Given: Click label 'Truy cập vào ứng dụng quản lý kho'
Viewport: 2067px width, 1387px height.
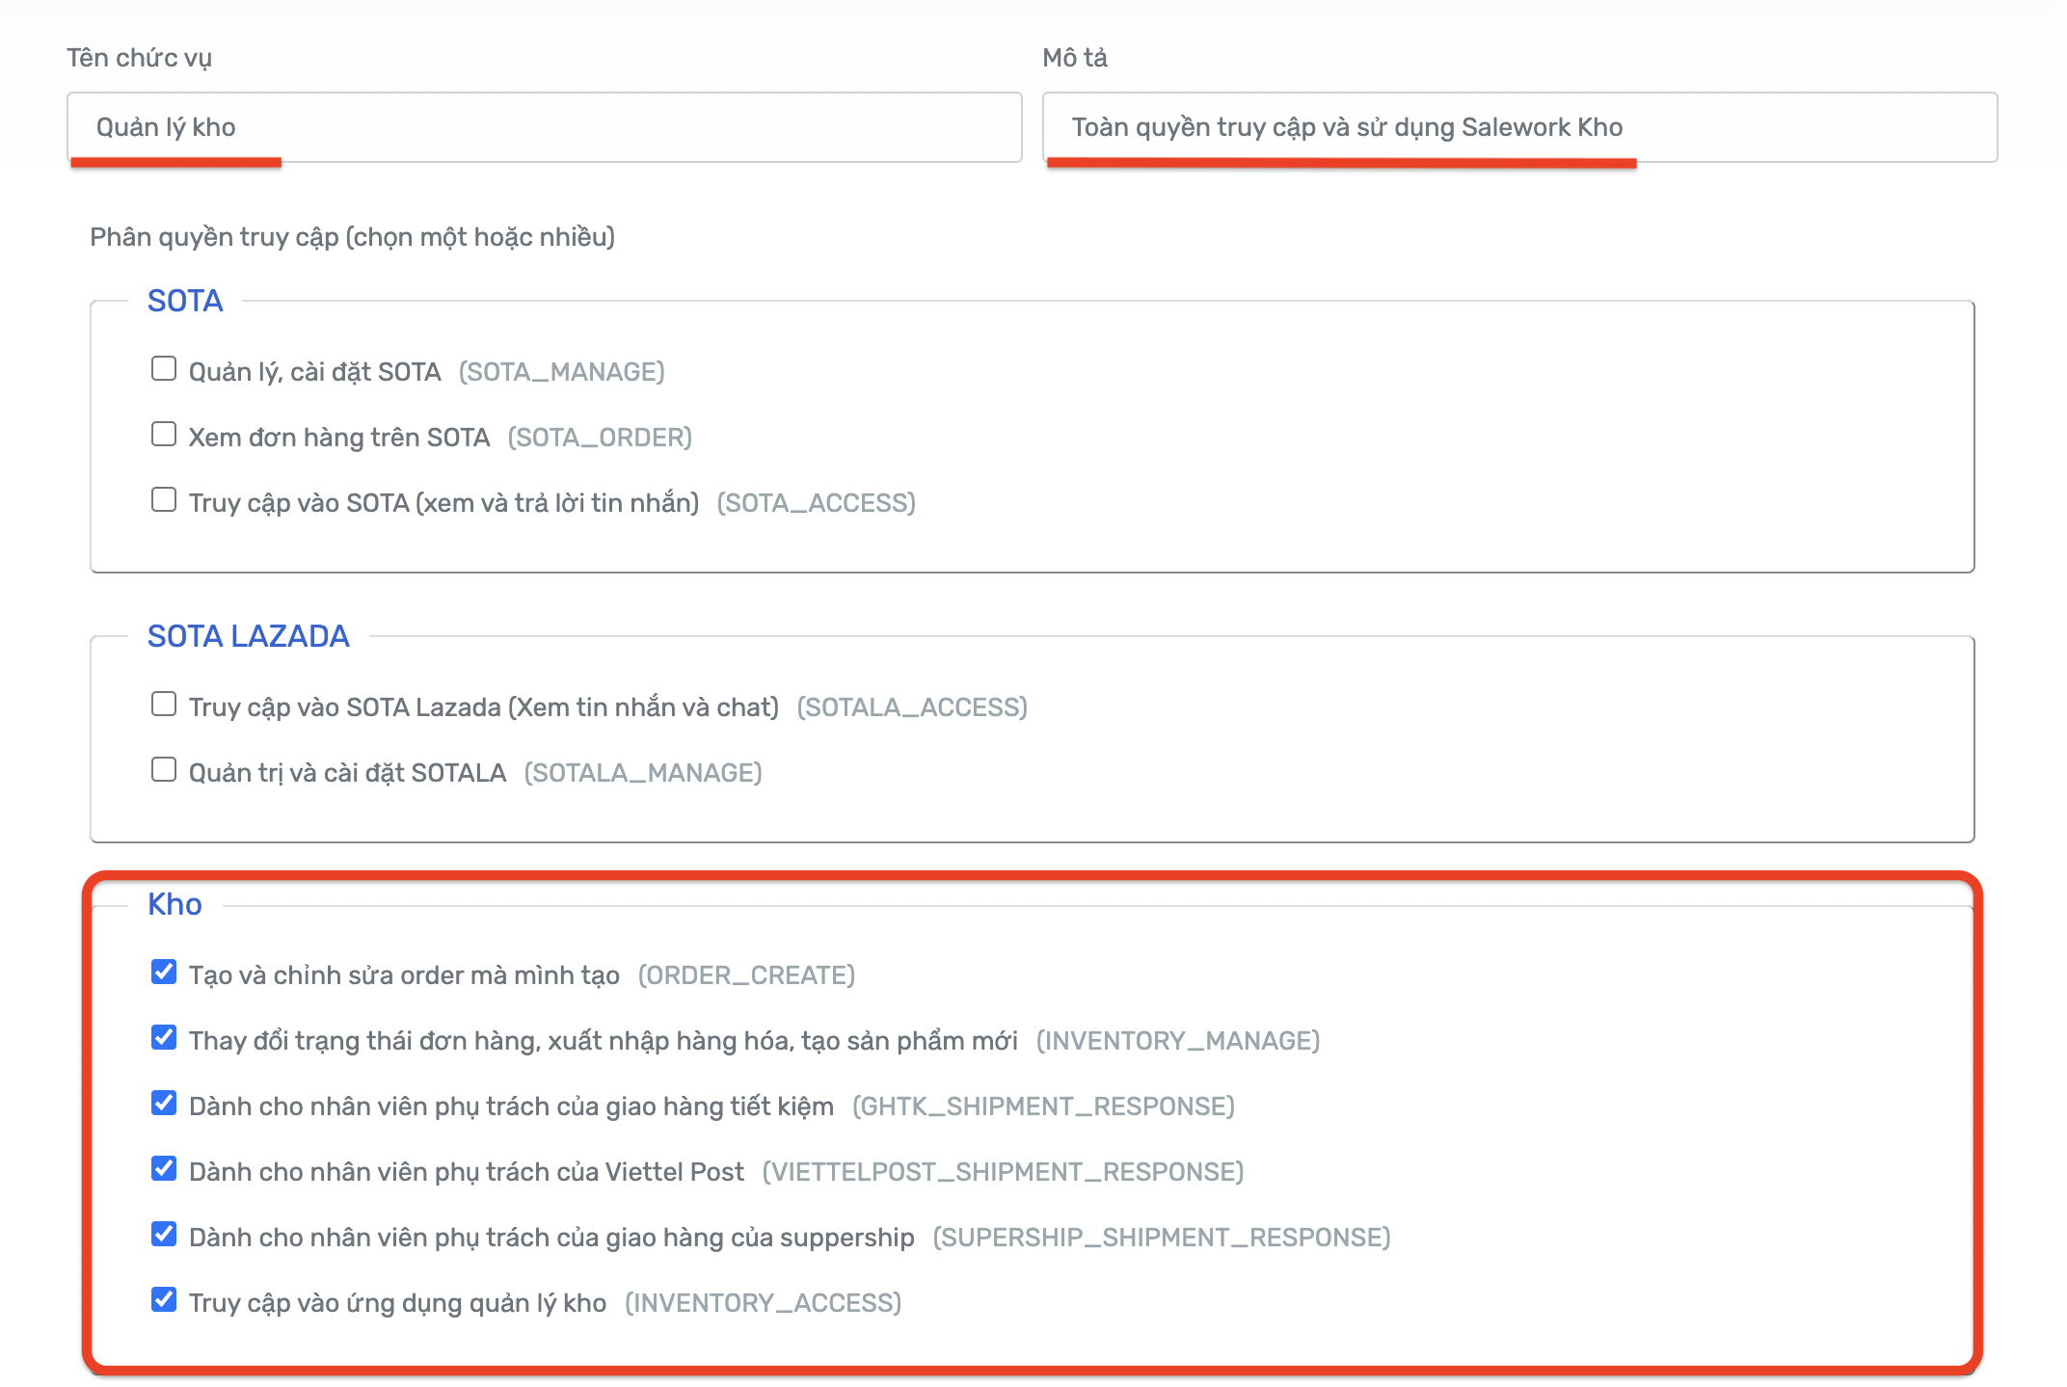Looking at the screenshot, I should click(397, 1303).
